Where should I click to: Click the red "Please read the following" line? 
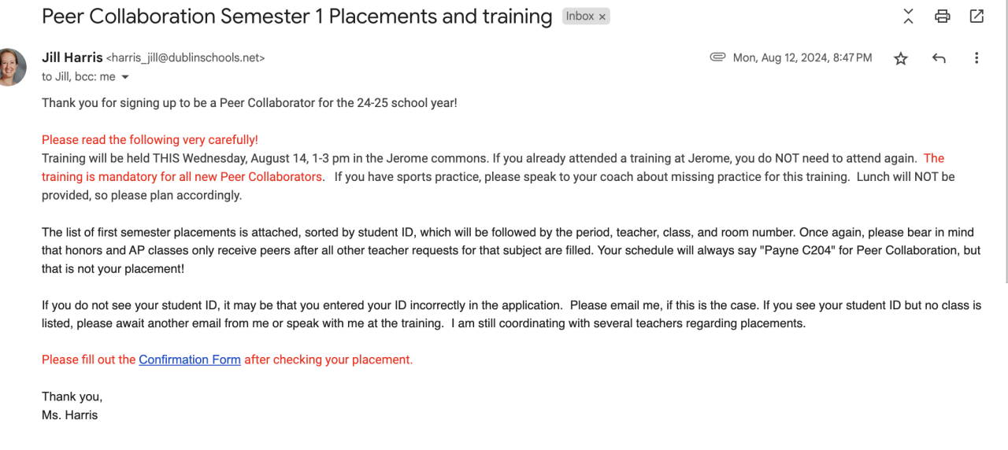pyautogui.click(x=150, y=140)
